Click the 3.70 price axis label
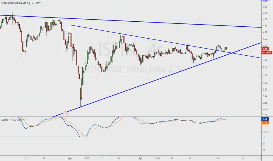 pyautogui.click(x=265, y=60)
